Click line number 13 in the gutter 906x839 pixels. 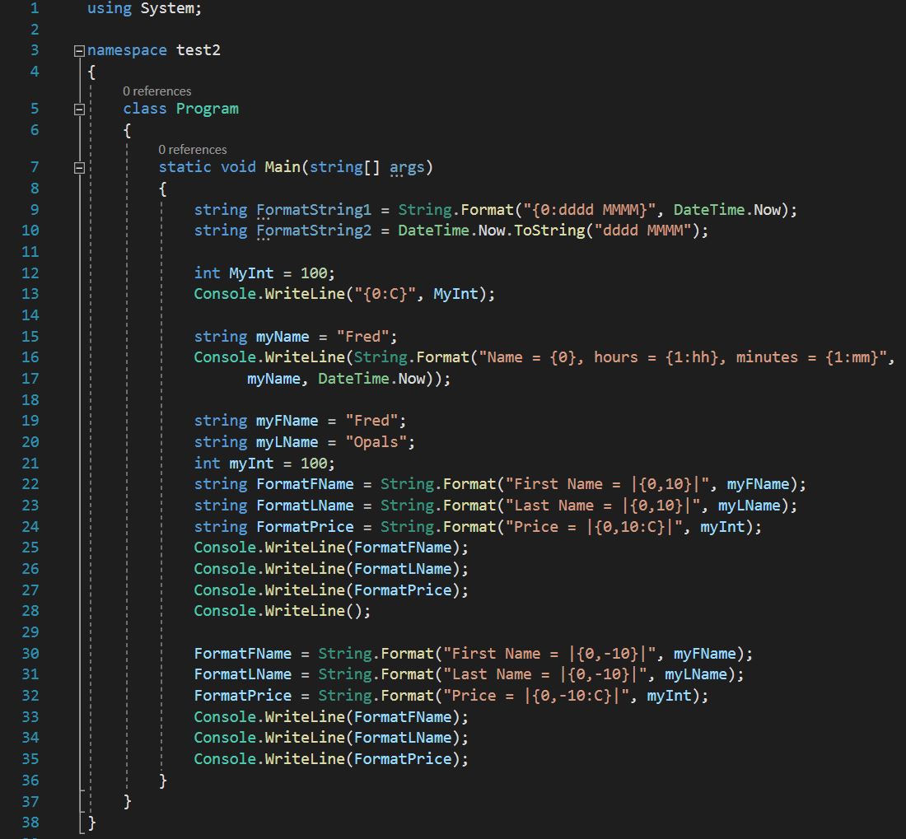point(30,294)
